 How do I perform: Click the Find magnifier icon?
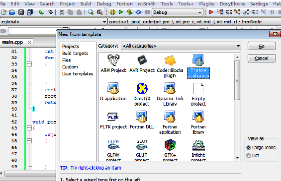tap(91, 12)
